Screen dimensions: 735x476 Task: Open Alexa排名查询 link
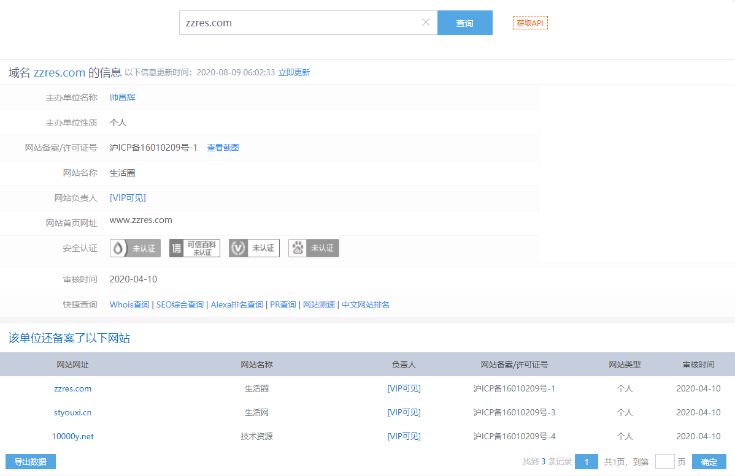coord(237,304)
